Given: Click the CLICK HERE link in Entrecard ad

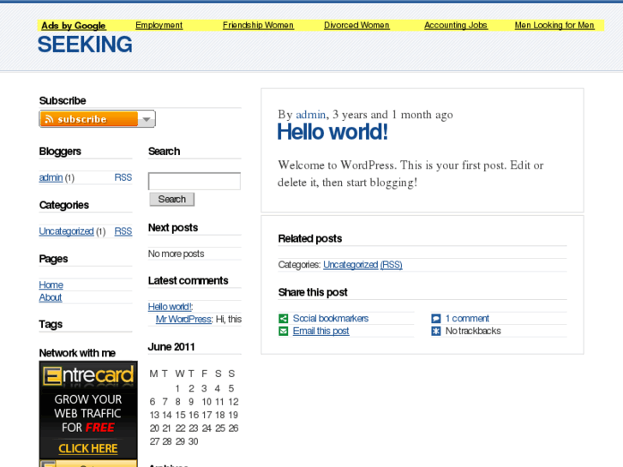Looking at the screenshot, I should pyautogui.click(x=88, y=449).
